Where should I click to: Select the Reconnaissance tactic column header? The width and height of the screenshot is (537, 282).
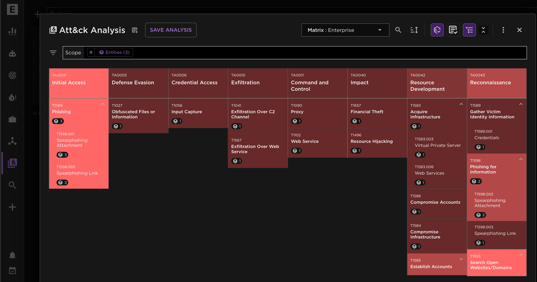[x=496, y=83]
